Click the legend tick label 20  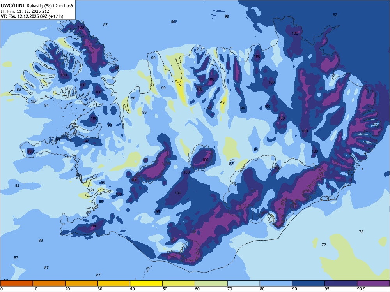tap(67, 289)
